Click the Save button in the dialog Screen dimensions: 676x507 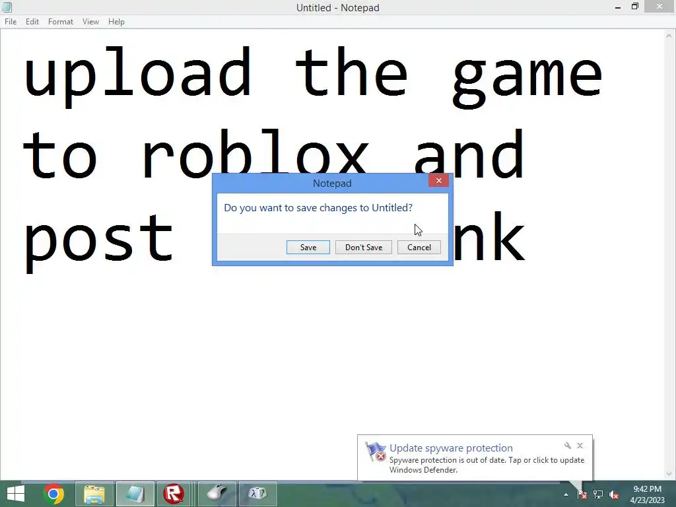308,248
